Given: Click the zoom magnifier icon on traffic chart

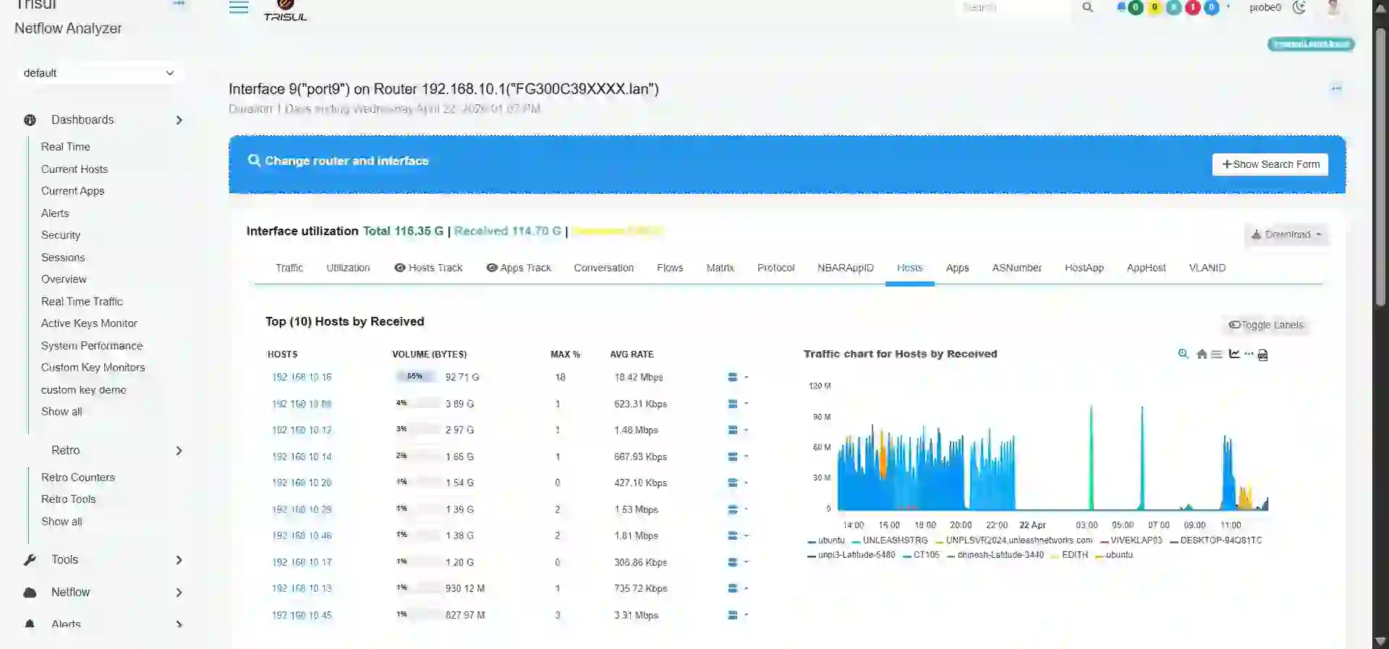Looking at the screenshot, I should pos(1183,354).
